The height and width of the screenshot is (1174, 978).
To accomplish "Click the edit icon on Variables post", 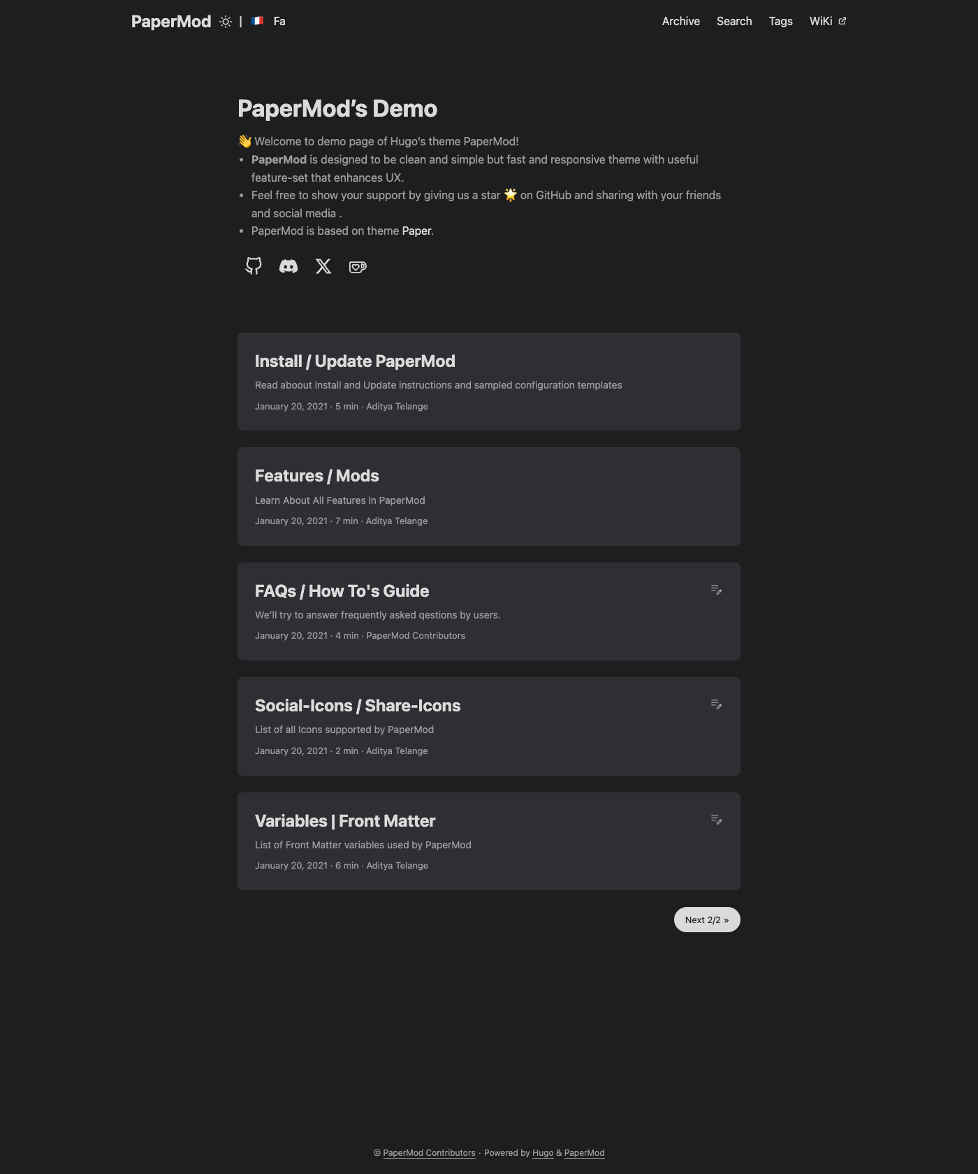I will (x=717, y=820).
